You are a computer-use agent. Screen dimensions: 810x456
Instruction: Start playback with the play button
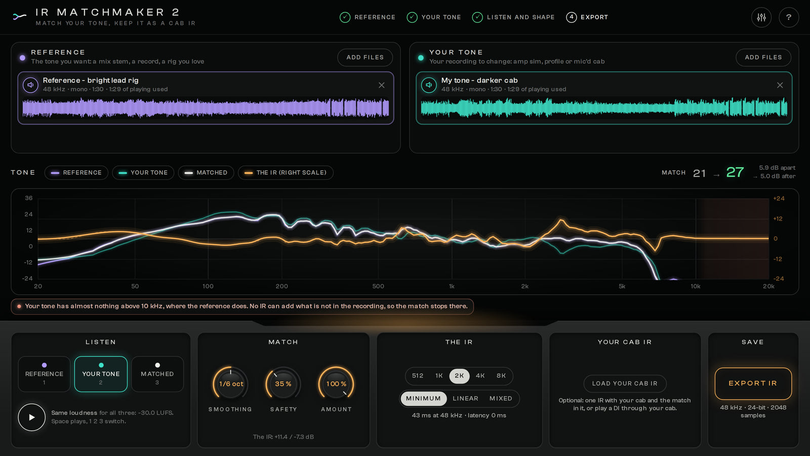(31, 417)
